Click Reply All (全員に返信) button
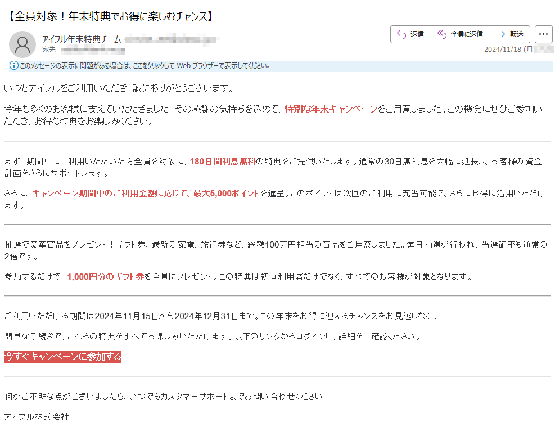This screenshot has height=426, width=555. click(x=460, y=34)
